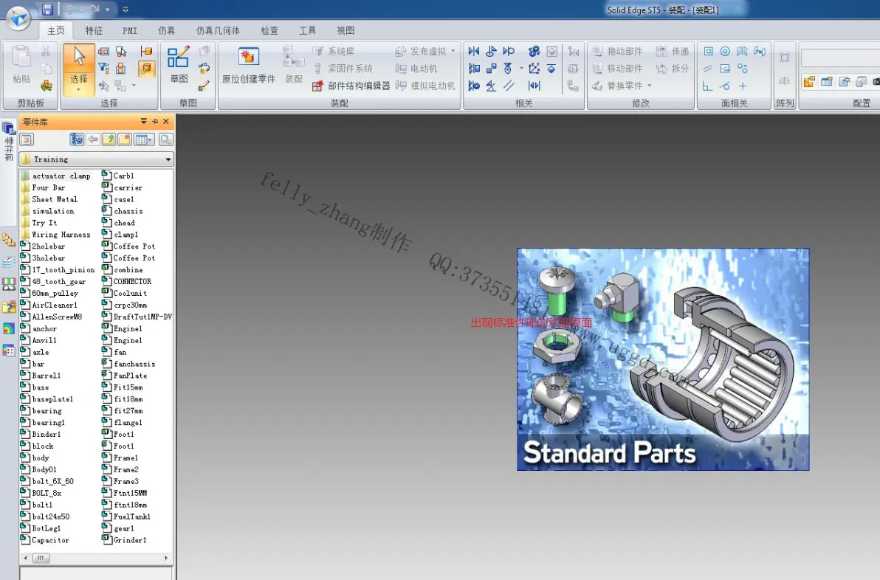Create a new folder in parts library
This screenshot has width=880, height=580.
pyautogui.click(x=125, y=139)
